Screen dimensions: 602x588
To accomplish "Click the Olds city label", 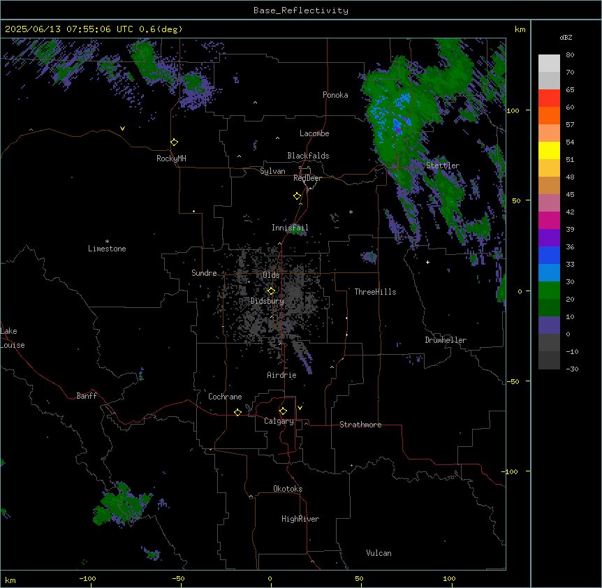I will pyautogui.click(x=271, y=275).
